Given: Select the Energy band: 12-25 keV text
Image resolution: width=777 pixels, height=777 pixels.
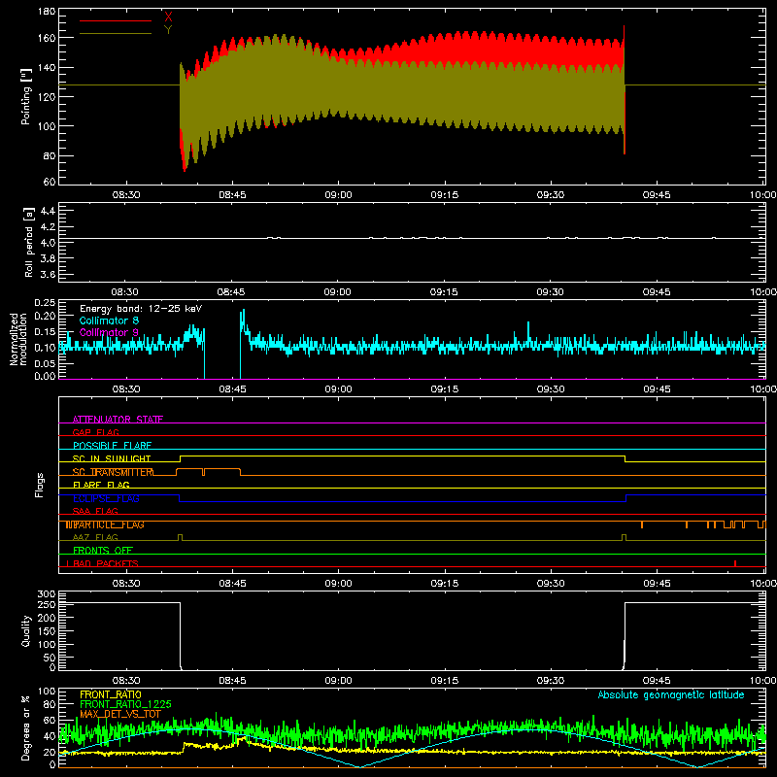Looking at the screenshot, I should tap(141, 309).
